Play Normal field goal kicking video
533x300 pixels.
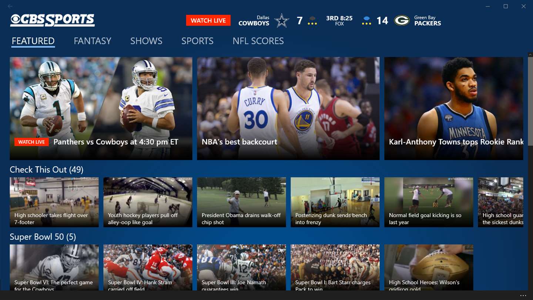click(x=429, y=202)
